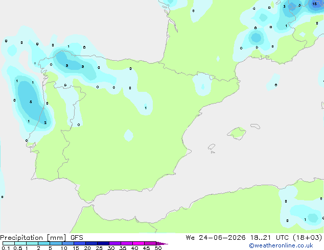
Task: Select the 30–35 mm legend color swatch
Action: pos(115,243)
